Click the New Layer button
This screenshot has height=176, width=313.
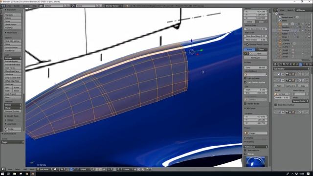[x=255, y=58]
